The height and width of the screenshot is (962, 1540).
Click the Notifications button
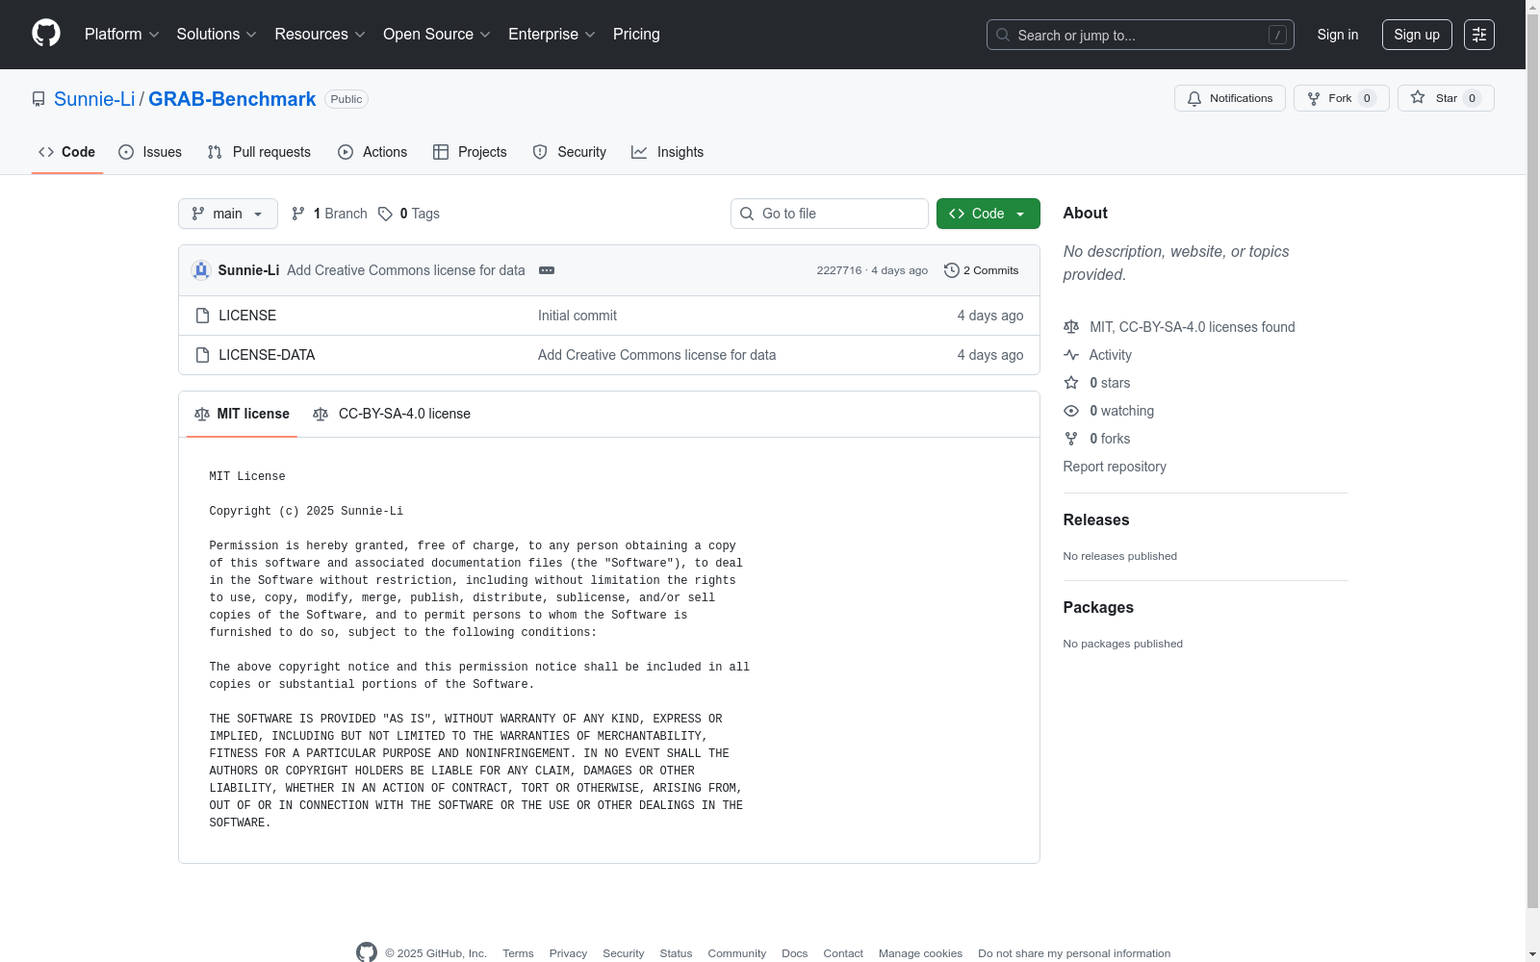(1230, 98)
